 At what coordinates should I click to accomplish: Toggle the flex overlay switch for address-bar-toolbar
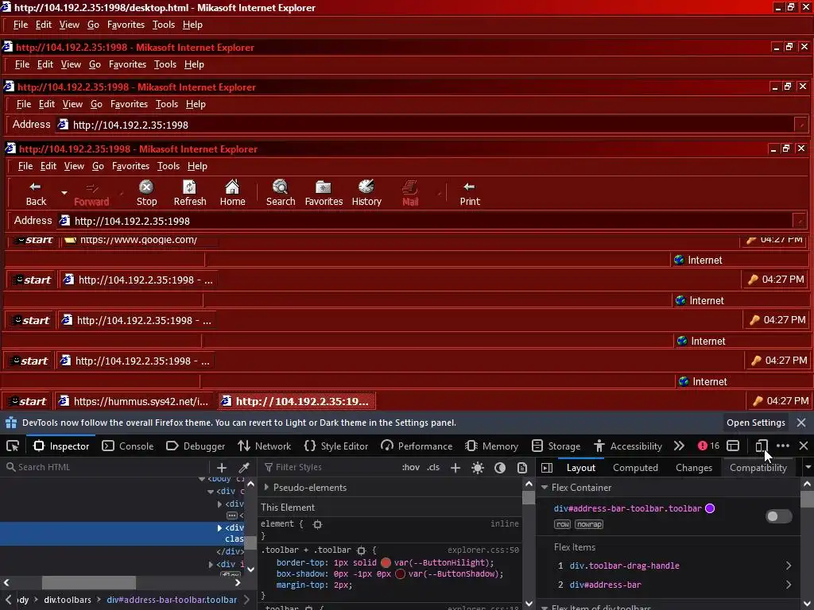(779, 516)
